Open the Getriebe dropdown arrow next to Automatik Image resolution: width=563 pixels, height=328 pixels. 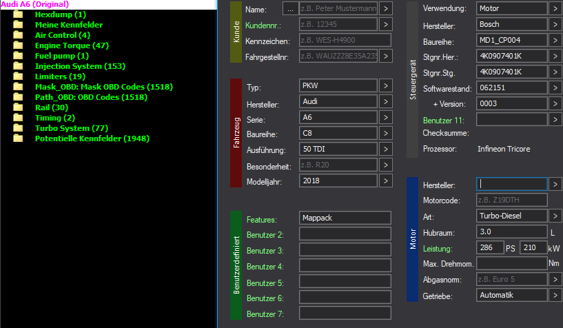point(555,295)
